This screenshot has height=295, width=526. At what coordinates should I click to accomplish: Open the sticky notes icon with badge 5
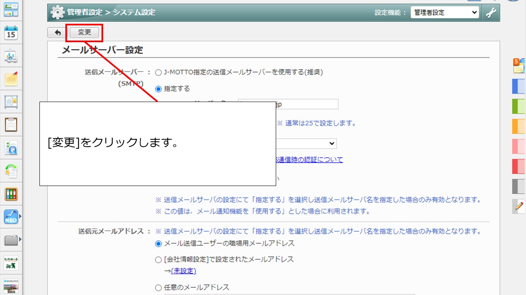click(519, 66)
